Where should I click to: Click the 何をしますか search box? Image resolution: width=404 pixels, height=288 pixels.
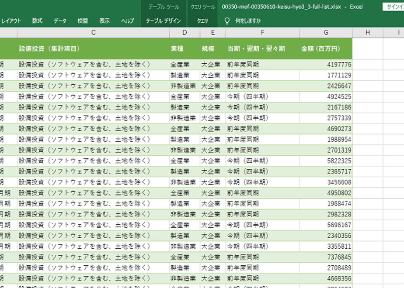coord(248,21)
